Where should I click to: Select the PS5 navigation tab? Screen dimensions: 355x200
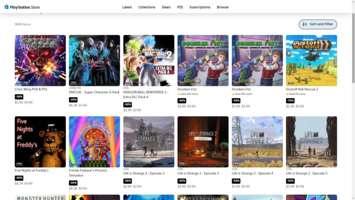(x=180, y=7)
